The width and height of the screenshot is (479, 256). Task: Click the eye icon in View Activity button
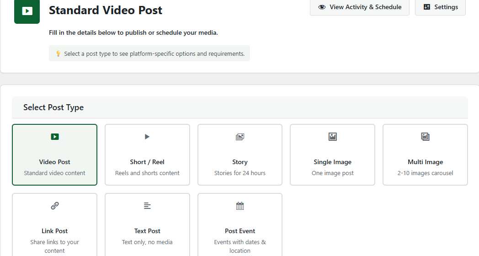322,7
